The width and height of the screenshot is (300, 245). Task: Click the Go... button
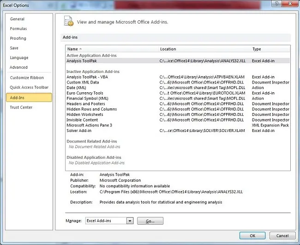point(150,221)
